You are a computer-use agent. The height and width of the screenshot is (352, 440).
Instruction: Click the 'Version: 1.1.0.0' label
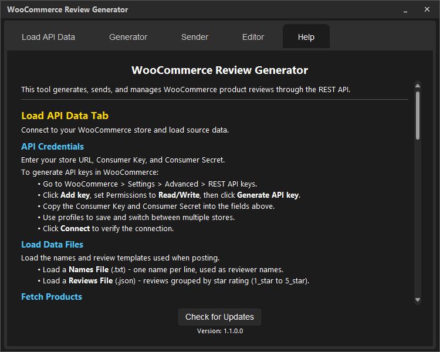pos(220,331)
